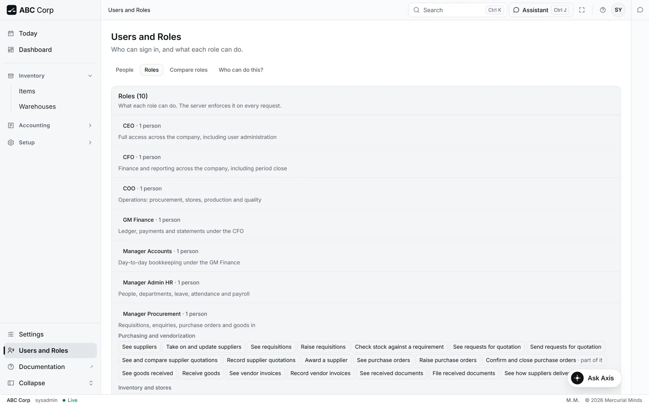Expand the Accounting section
This screenshot has height=406, width=649.
coord(50,125)
